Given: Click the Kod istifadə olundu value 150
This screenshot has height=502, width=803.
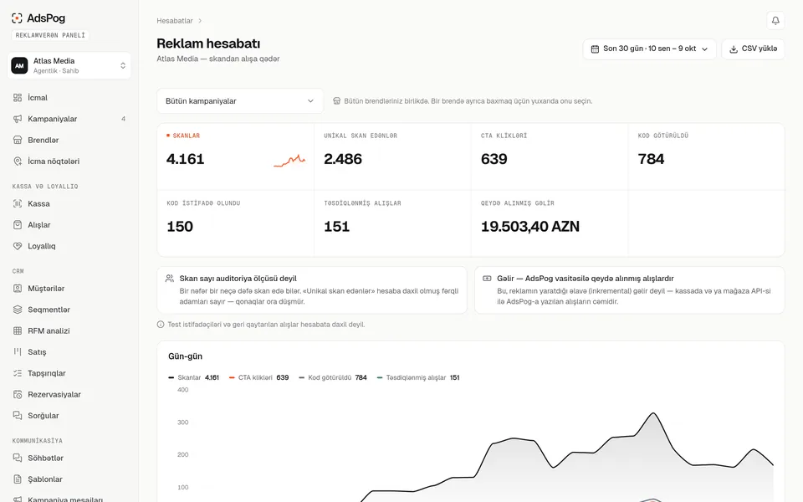Looking at the screenshot, I should click(180, 227).
